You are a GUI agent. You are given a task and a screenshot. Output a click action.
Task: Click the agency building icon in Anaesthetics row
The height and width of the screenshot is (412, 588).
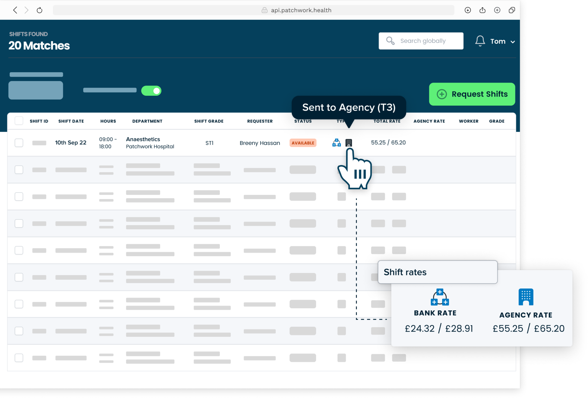[x=349, y=143]
